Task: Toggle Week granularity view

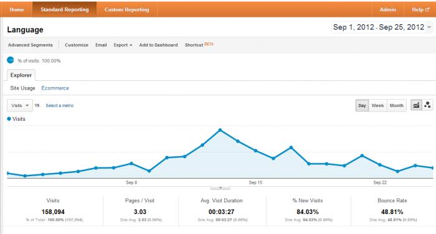Action: (x=377, y=105)
